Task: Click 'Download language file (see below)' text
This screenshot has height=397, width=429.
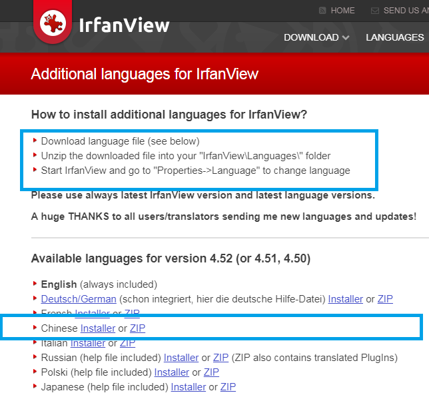Action: click(120, 141)
